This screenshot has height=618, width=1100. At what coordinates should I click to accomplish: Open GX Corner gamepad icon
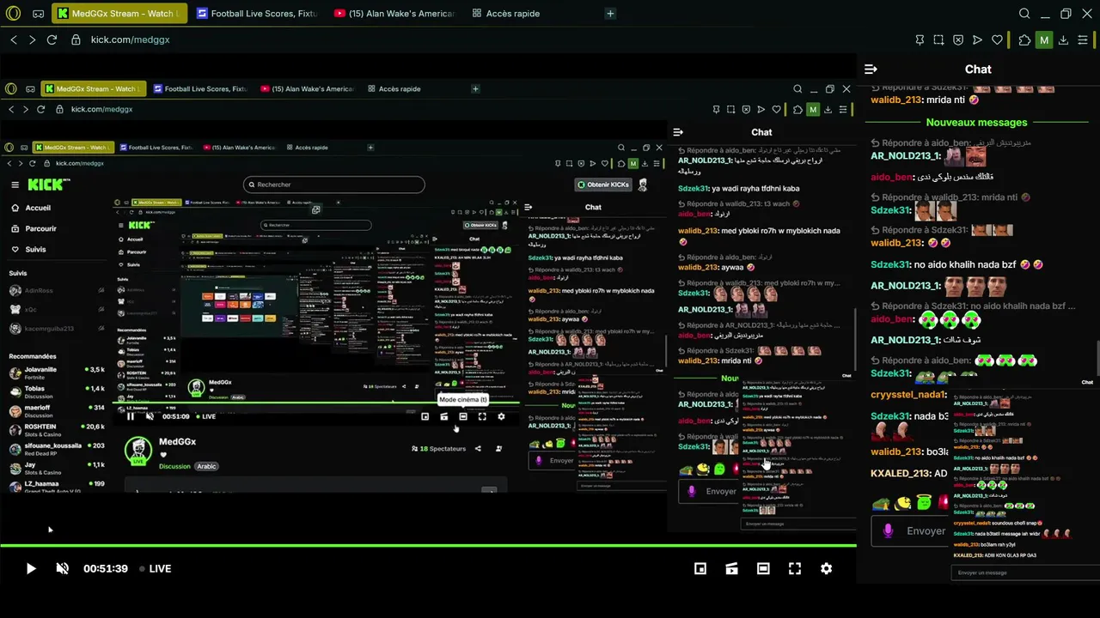coord(39,14)
